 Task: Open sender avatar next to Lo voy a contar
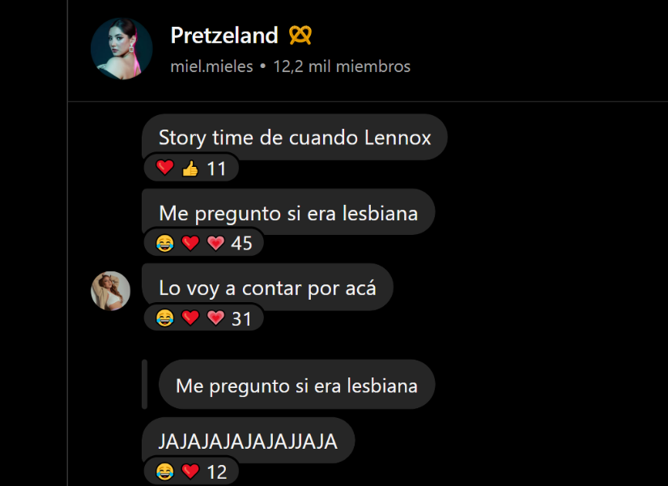click(x=111, y=291)
